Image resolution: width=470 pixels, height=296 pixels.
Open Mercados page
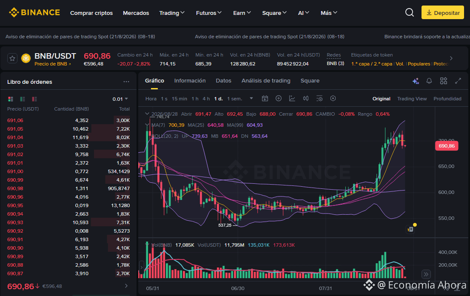point(136,13)
